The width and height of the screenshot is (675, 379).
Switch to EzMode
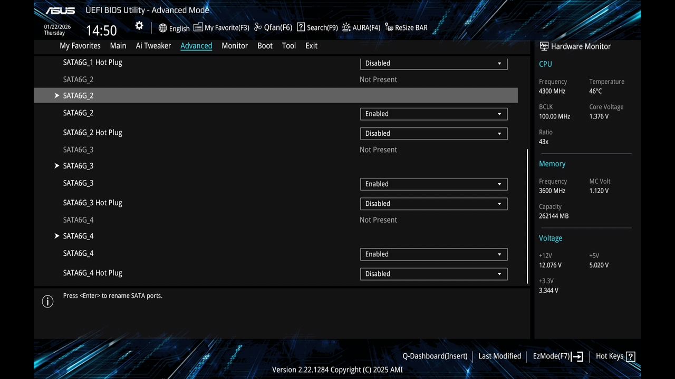pos(552,356)
